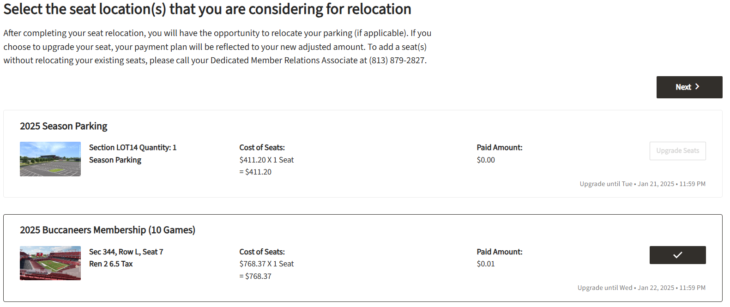Viewport: 730px width, 307px height.
Task: Click the $0.01 paid amount
Action: coord(486,264)
